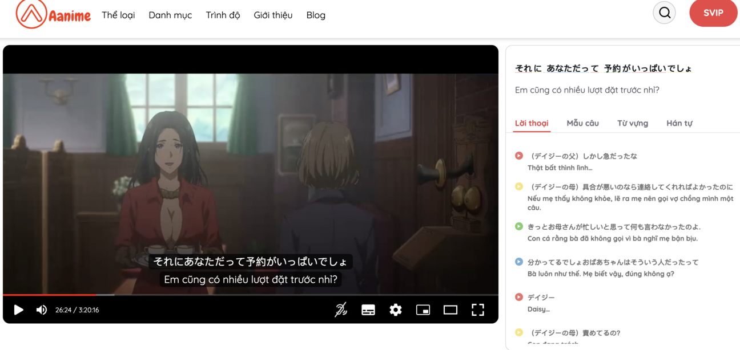Open the Danh mục menu

(x=170, y=15)
